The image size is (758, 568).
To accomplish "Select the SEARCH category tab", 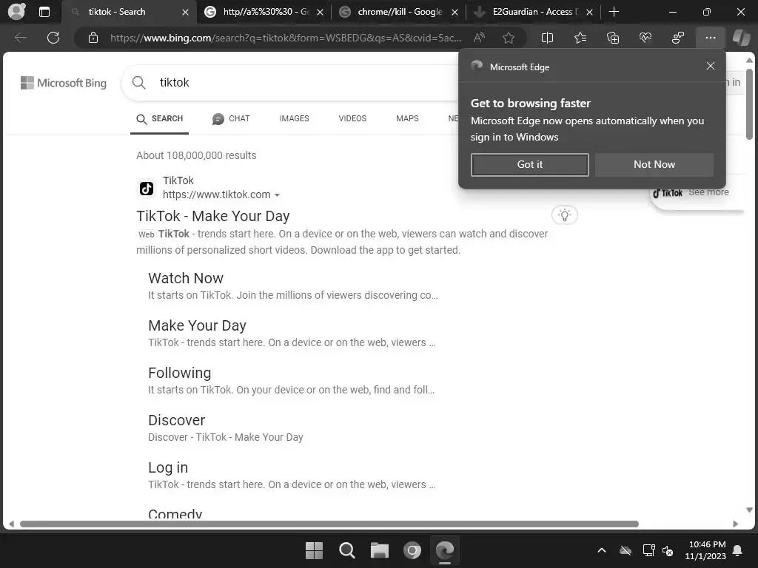I will 160,118.
